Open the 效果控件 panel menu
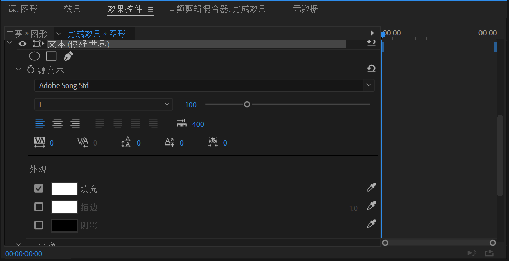Image resolution: width=509 pixels, height=261 pixels. click(x=151, y=9)
